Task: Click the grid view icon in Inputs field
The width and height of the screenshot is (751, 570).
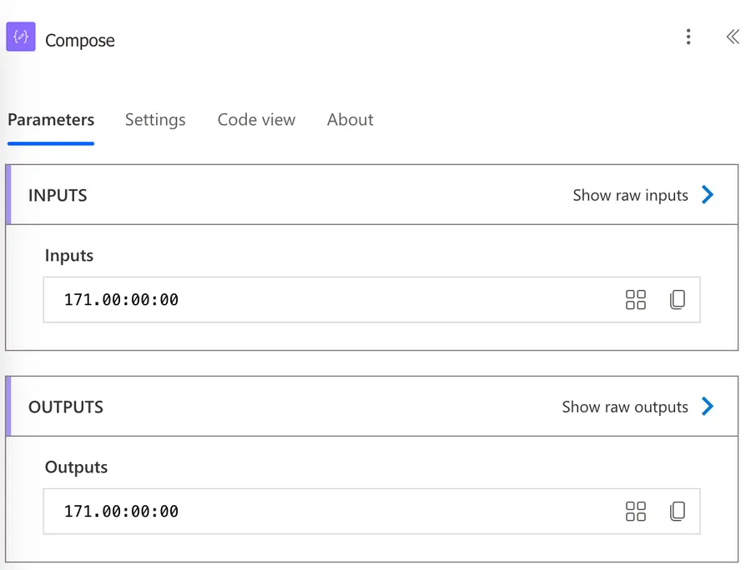Action: point(636,300)
